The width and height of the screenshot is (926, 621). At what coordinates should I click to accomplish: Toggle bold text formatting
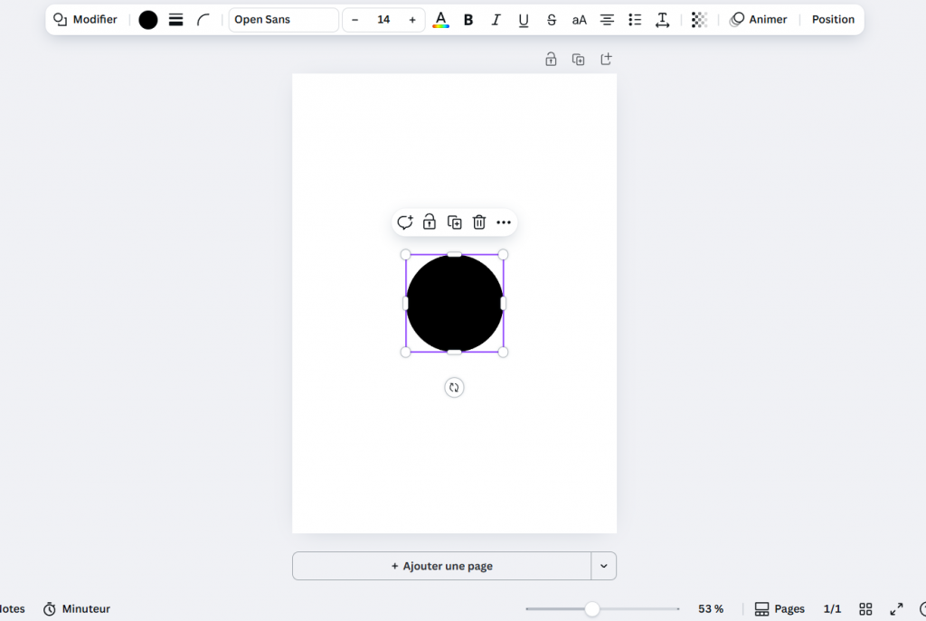pos(468,20)
